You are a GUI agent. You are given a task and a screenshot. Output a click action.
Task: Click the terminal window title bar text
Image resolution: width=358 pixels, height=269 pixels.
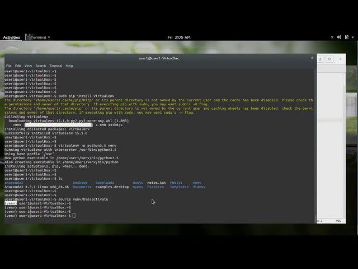[x=161, y=58]
